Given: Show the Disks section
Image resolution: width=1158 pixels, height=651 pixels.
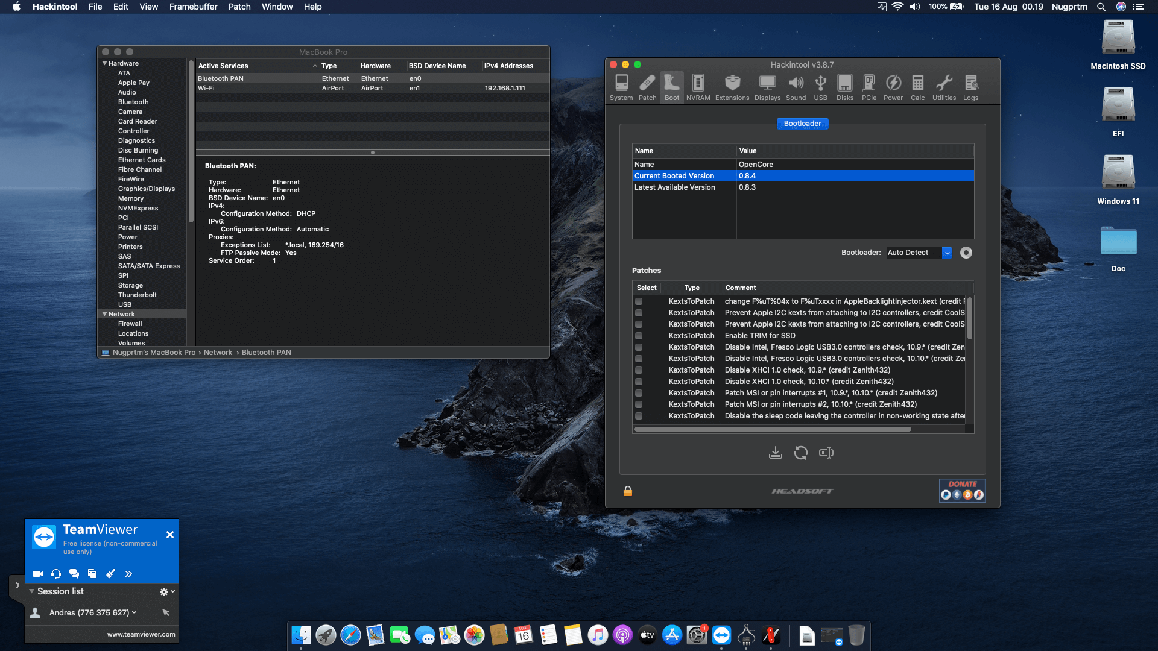Looking at the screenshot, I should (845, 87).
